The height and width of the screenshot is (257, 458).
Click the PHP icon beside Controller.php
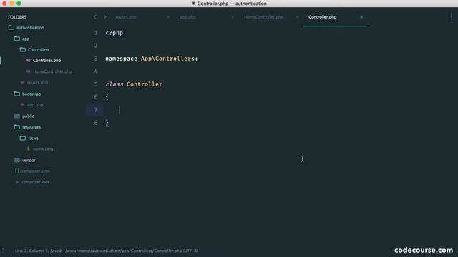(29, 60)
